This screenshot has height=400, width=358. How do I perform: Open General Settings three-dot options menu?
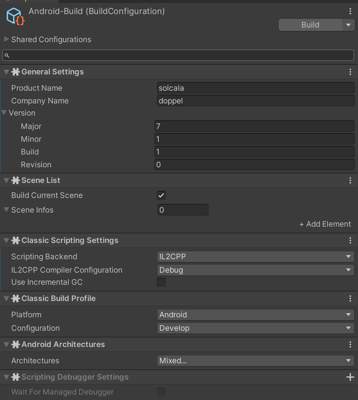click(350, 72)
